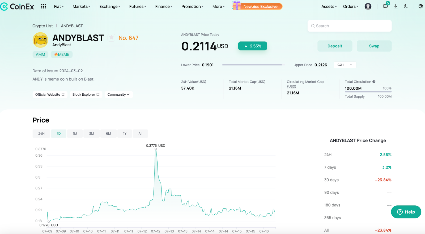The image size is (425, 234).
Task: Click the AMM tag
Action: (40, 54)
